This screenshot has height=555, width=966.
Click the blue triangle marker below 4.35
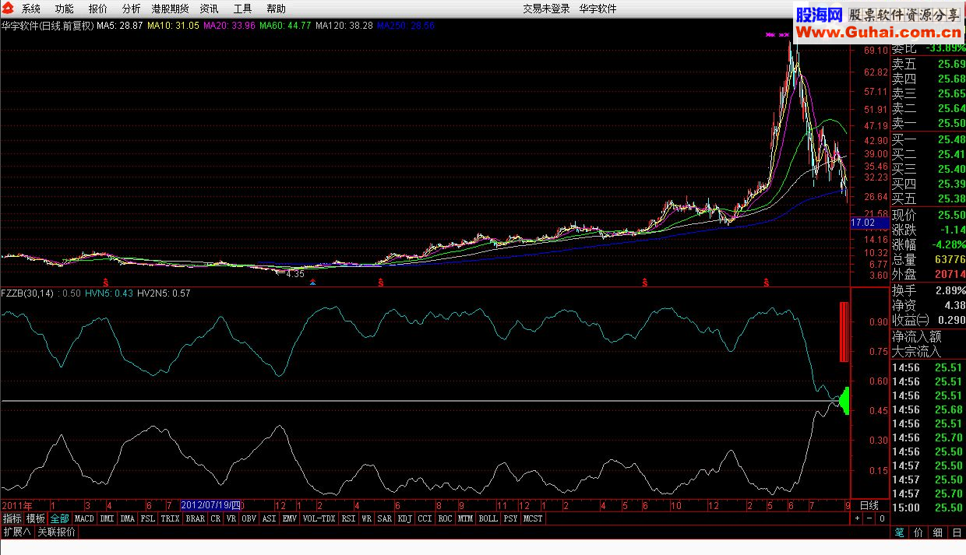coord(312,283)
